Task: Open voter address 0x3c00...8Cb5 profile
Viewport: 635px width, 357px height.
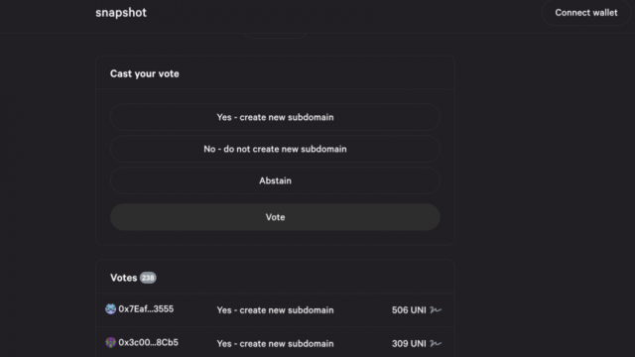Action: (148, 342)
